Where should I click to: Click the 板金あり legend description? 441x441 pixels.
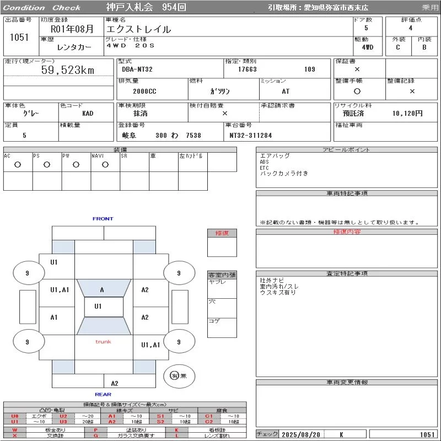pyautogui.click(x=55, y=430)
